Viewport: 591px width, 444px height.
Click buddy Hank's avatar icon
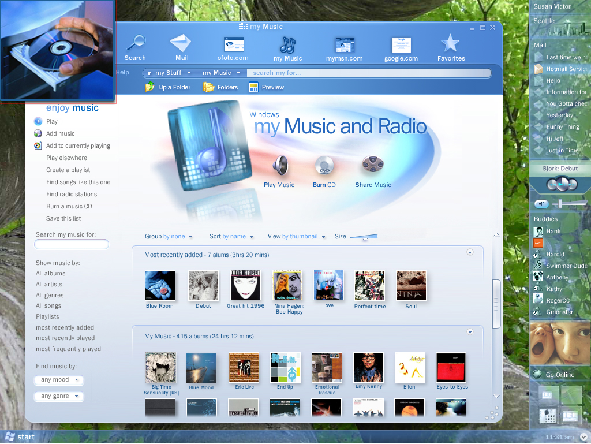[x=538, y=232]
